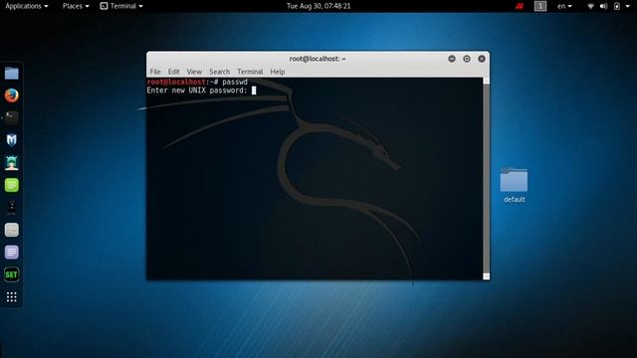This screenshot has height=358, width=637.
Task: Open the Files icon in the dock
Action: point(11,74)
